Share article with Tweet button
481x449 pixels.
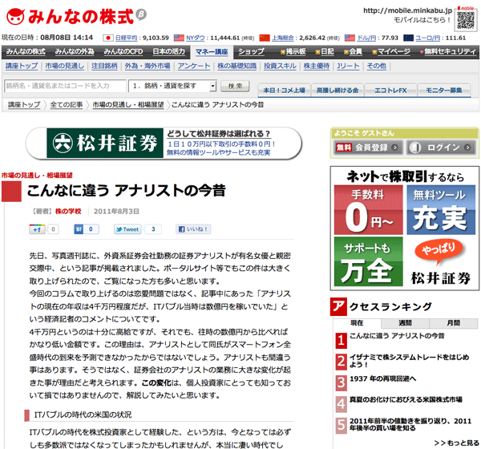coord(128,229)
